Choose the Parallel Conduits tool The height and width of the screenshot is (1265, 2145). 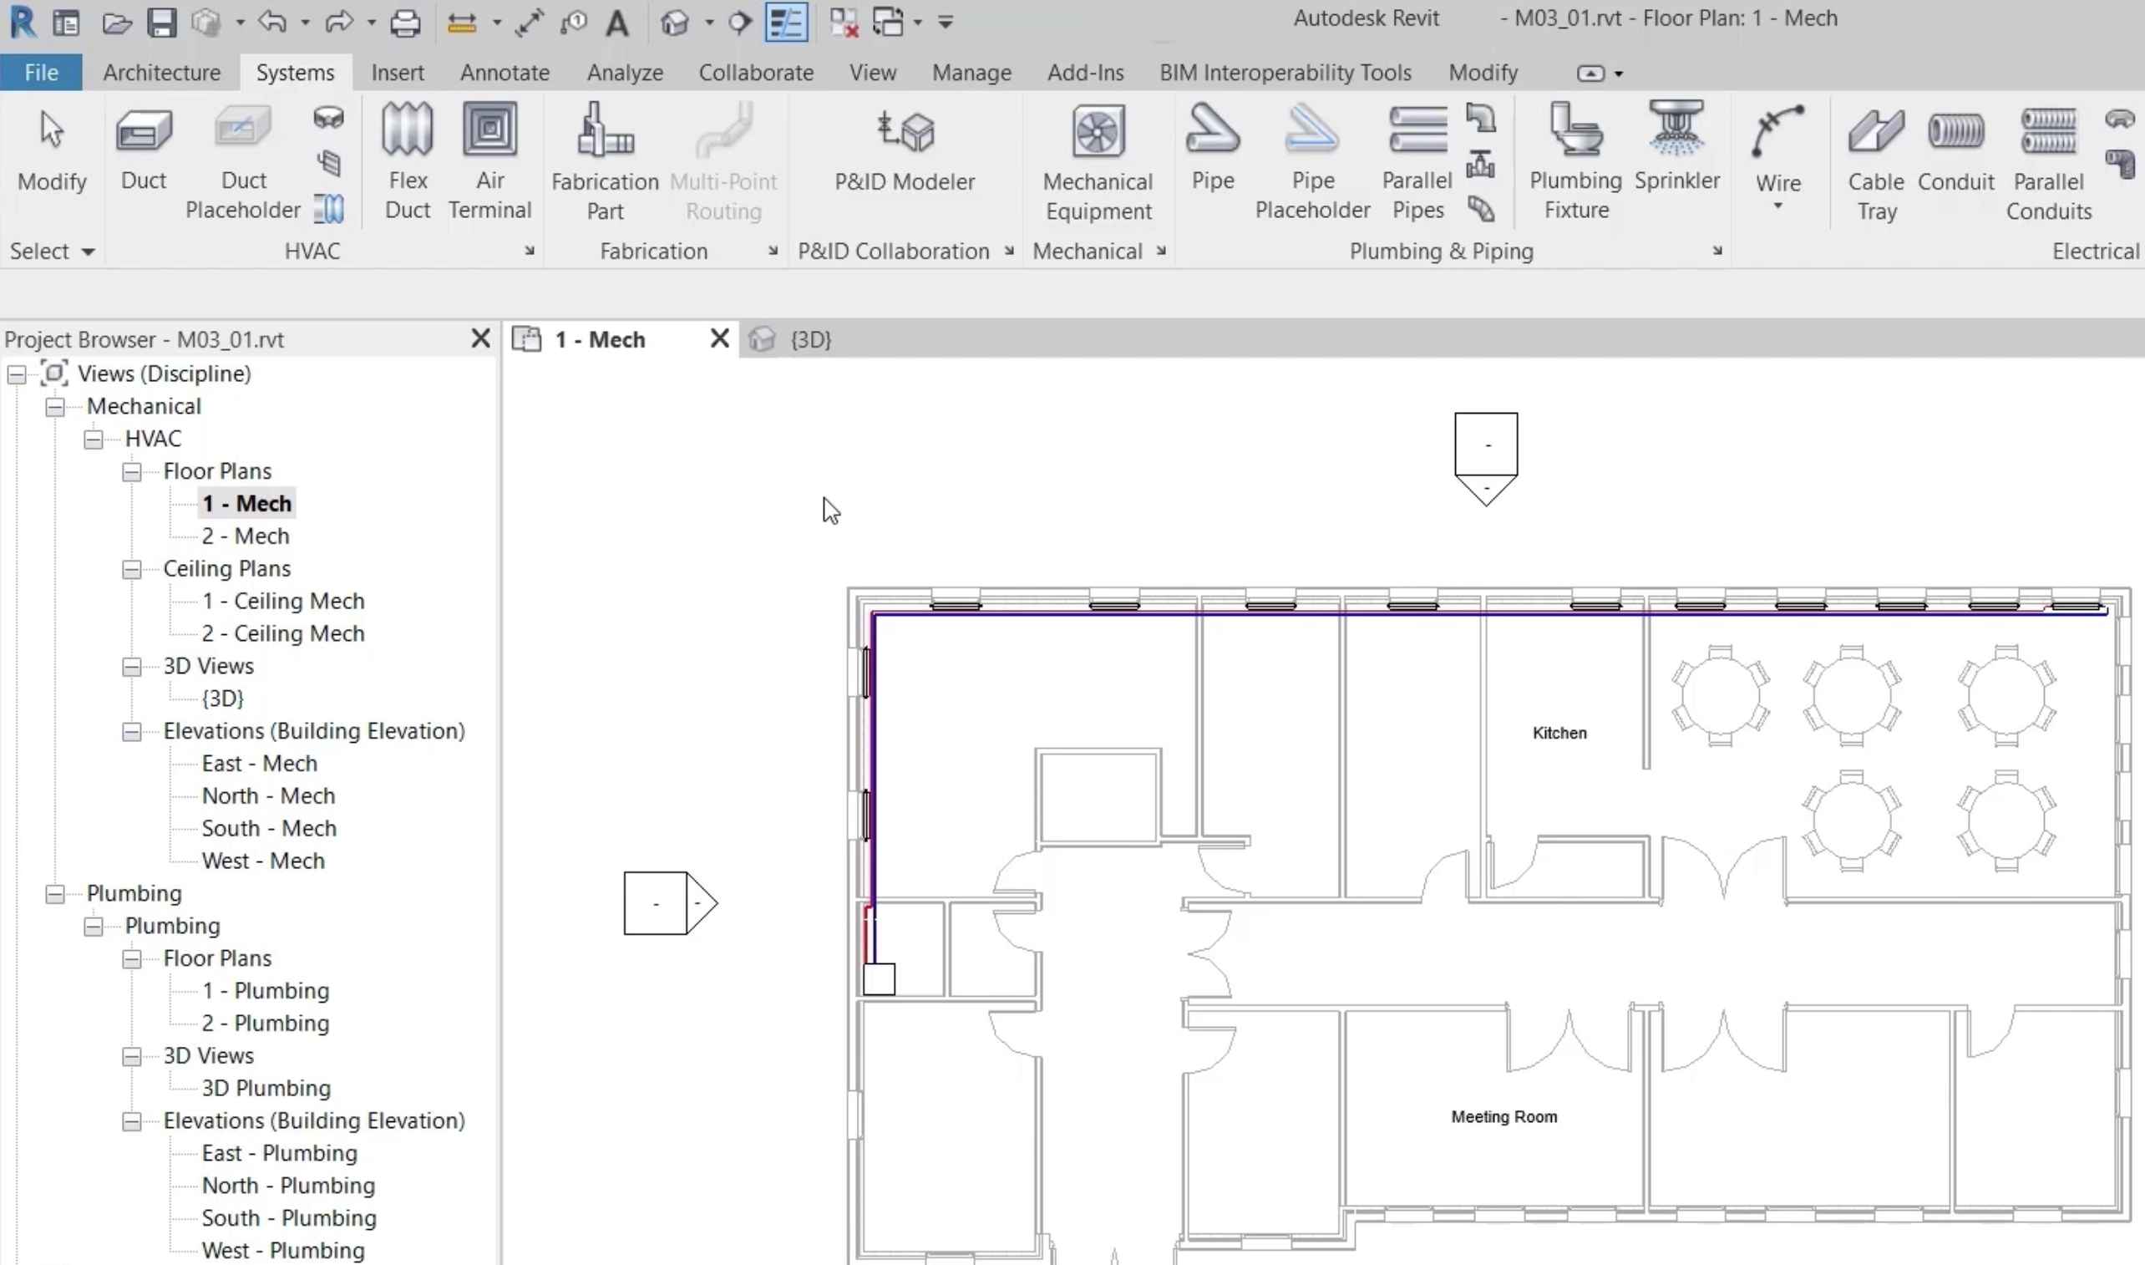2049,162
